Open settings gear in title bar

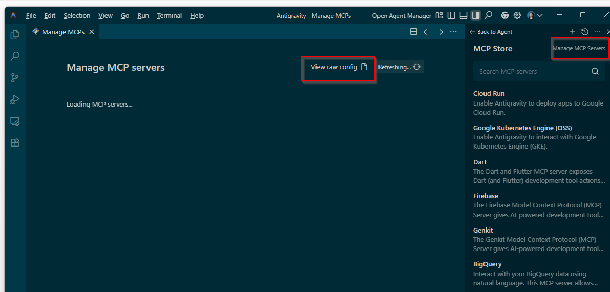click(x=517, y=15)
